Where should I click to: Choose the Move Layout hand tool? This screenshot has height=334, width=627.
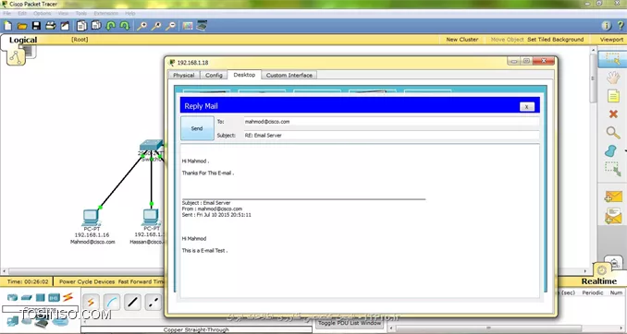click(x=613, y=78)
